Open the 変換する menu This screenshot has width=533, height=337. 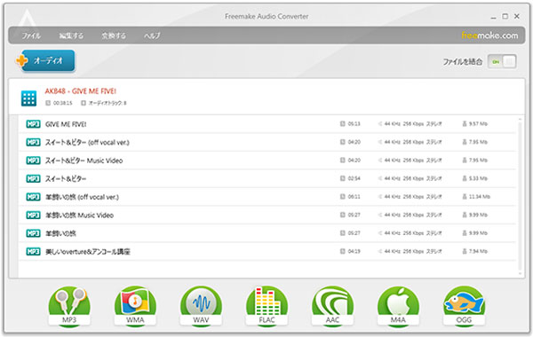click(x=114, y=35)
